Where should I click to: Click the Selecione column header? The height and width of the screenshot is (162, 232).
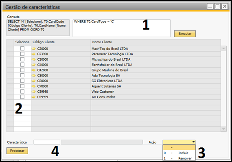coord(22,42)
